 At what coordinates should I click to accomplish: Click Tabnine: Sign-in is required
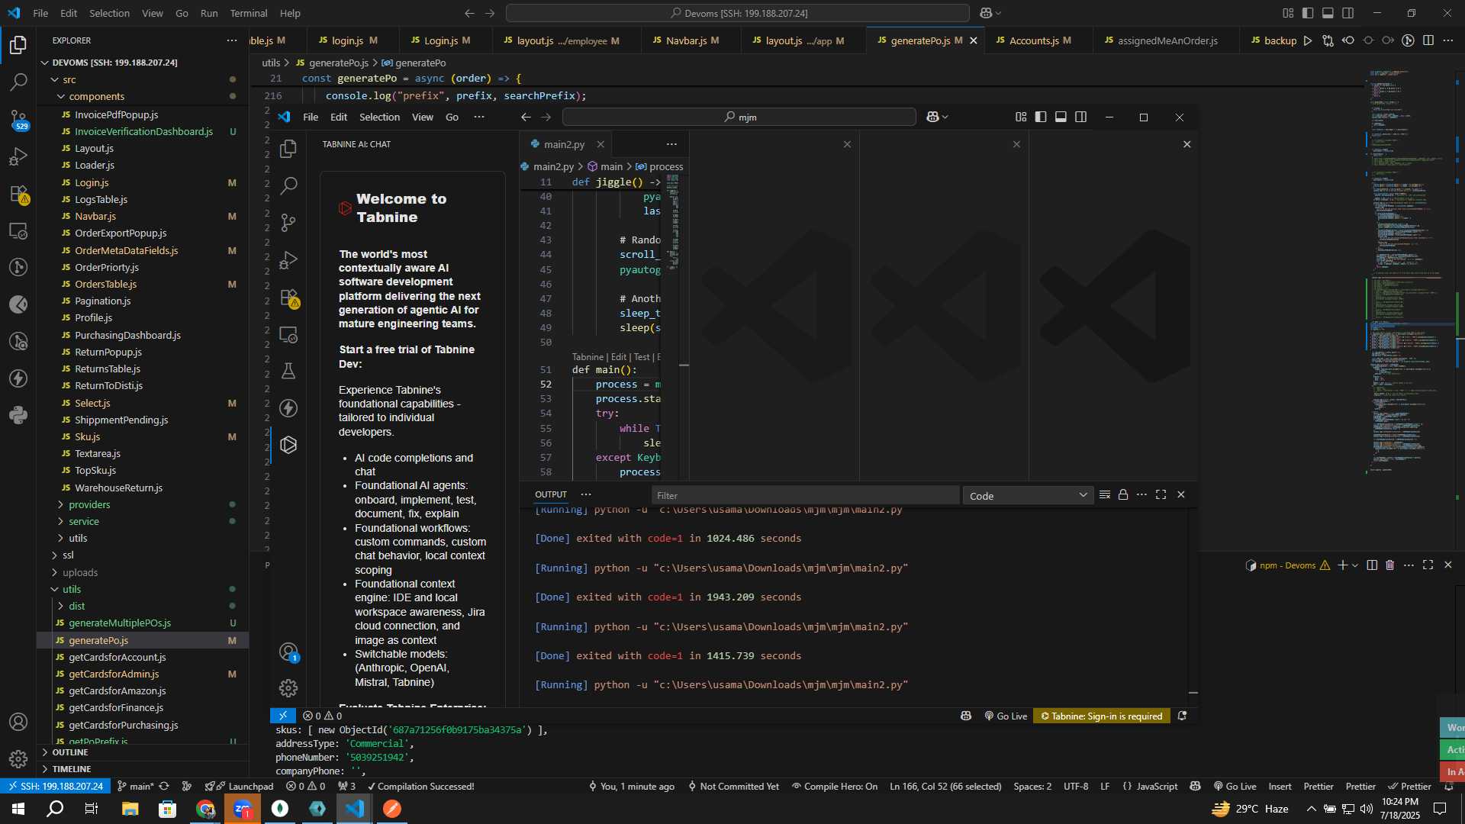pos(1101,716)
